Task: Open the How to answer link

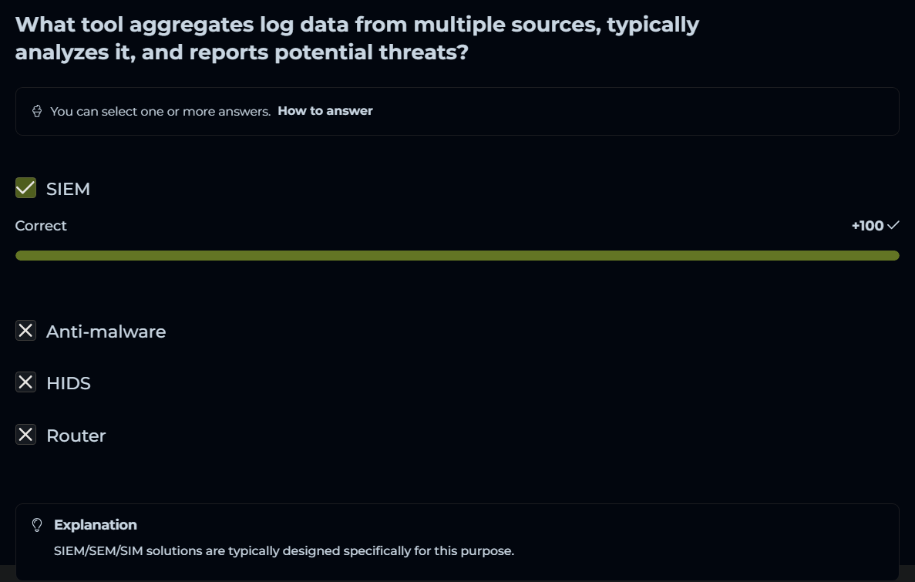Action: pyautogui.click(x=325, y=111)
